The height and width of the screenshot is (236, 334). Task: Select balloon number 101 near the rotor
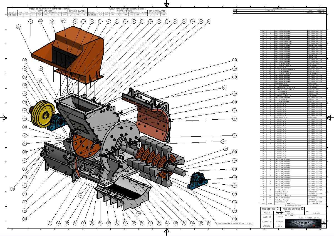pos(223,141)
